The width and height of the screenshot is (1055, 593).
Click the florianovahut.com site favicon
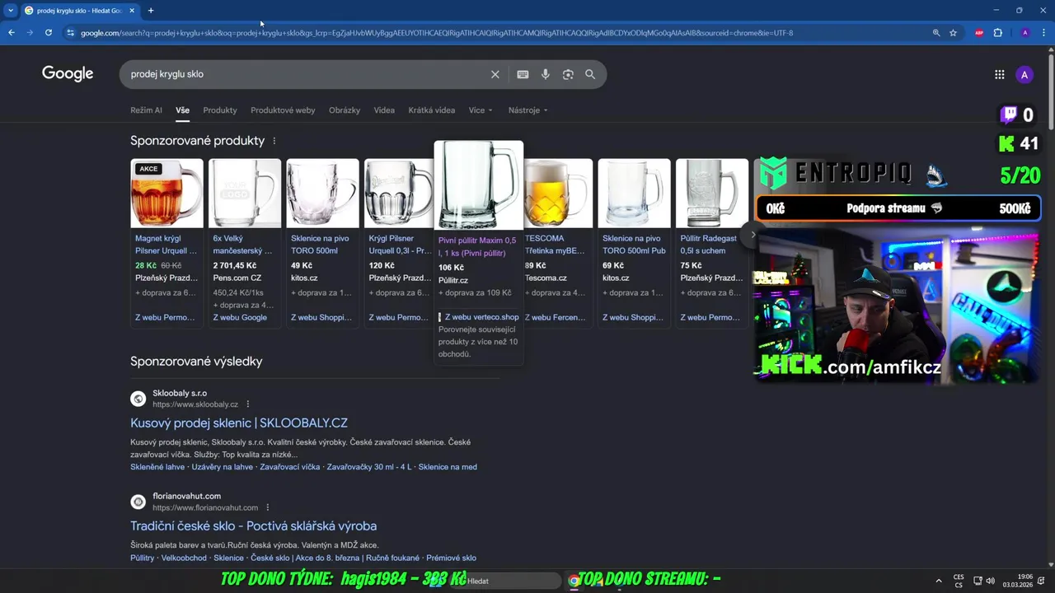pos(138,502)
